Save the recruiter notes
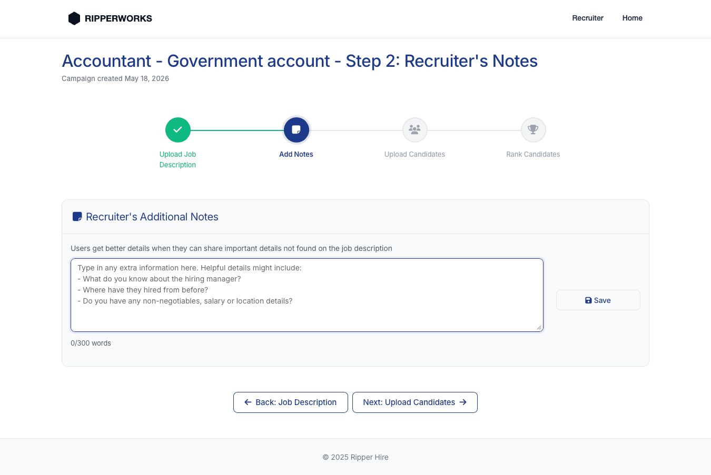This screenshot has height=475, width=711. (598, 300)
